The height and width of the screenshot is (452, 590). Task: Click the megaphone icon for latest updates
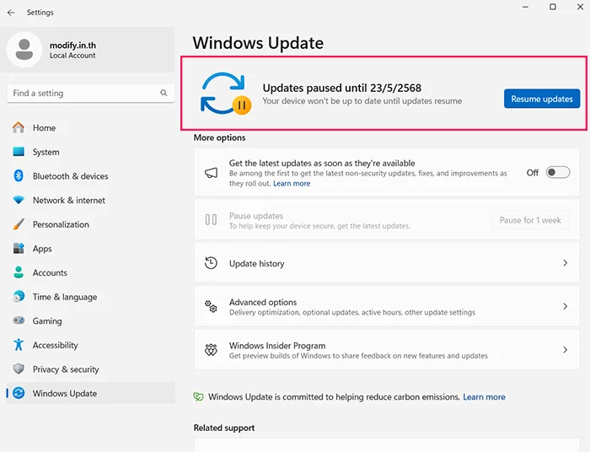[x=211, y=173]
